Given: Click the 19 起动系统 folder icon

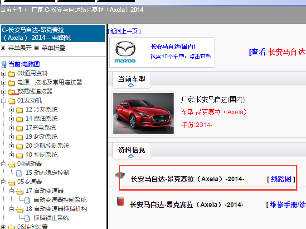Looking at the screenshot, I should (19, 137).
